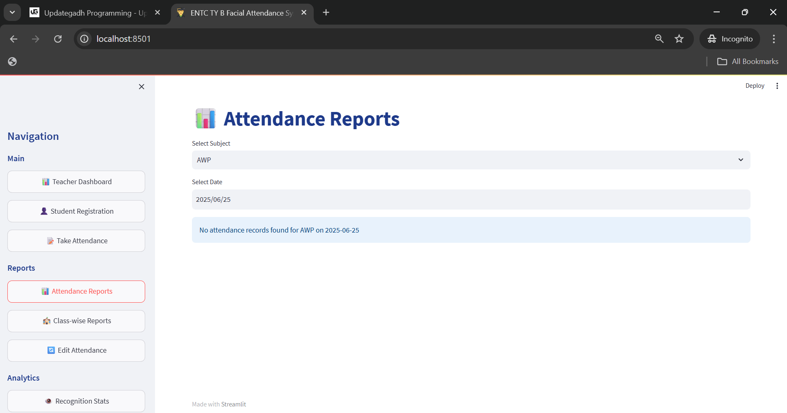Switch to the Updategadh Programming tab
This screenshot has width=787, height=413.
94,13
